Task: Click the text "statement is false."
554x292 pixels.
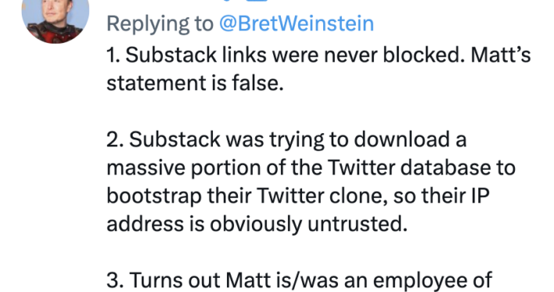Action: click(195, 83)
